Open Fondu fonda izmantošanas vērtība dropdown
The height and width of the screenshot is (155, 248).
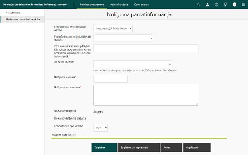coord(113,28)
